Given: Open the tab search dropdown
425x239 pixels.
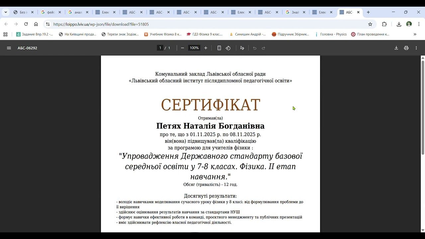Looking at the screenshot, I should coord(6,12).
